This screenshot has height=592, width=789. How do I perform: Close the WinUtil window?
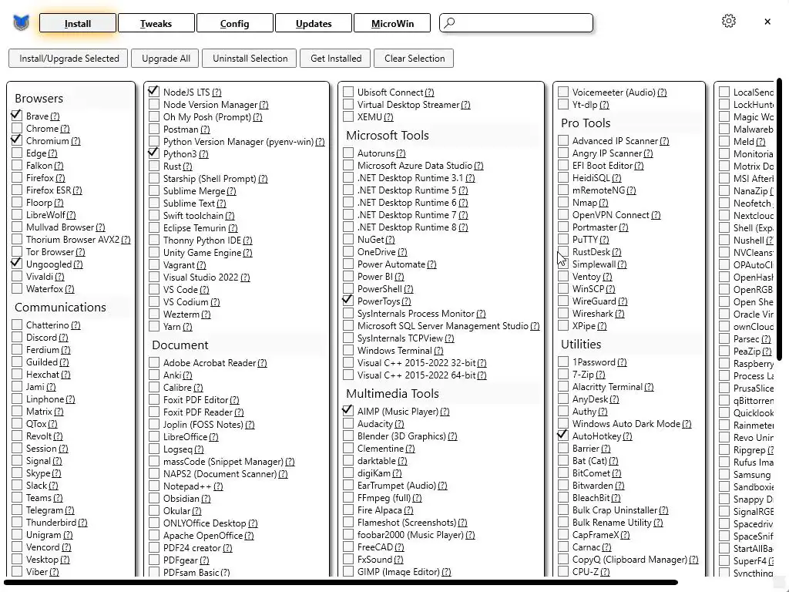tap(767, 21)
